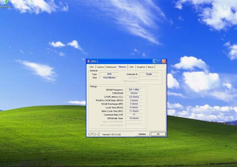Open the About tab
The width and height of the screenshot is (237, 167).
tap(150, 67)
